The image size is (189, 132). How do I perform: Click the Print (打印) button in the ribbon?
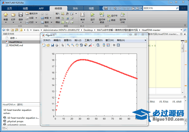pyautogui.click(x=30, y=22)
